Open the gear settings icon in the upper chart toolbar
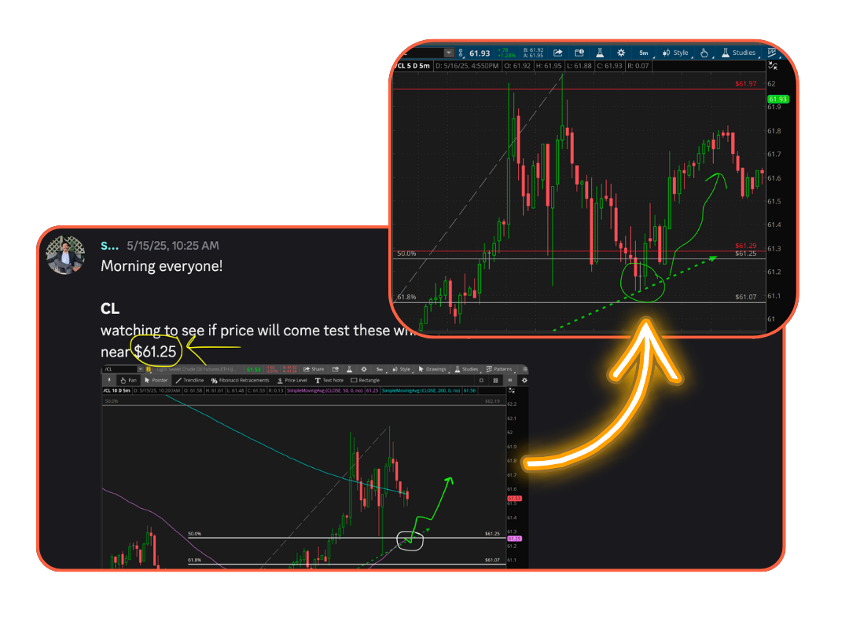Viewport: 849px width, 636px height. pyautogui.click(x=620, y=53)
